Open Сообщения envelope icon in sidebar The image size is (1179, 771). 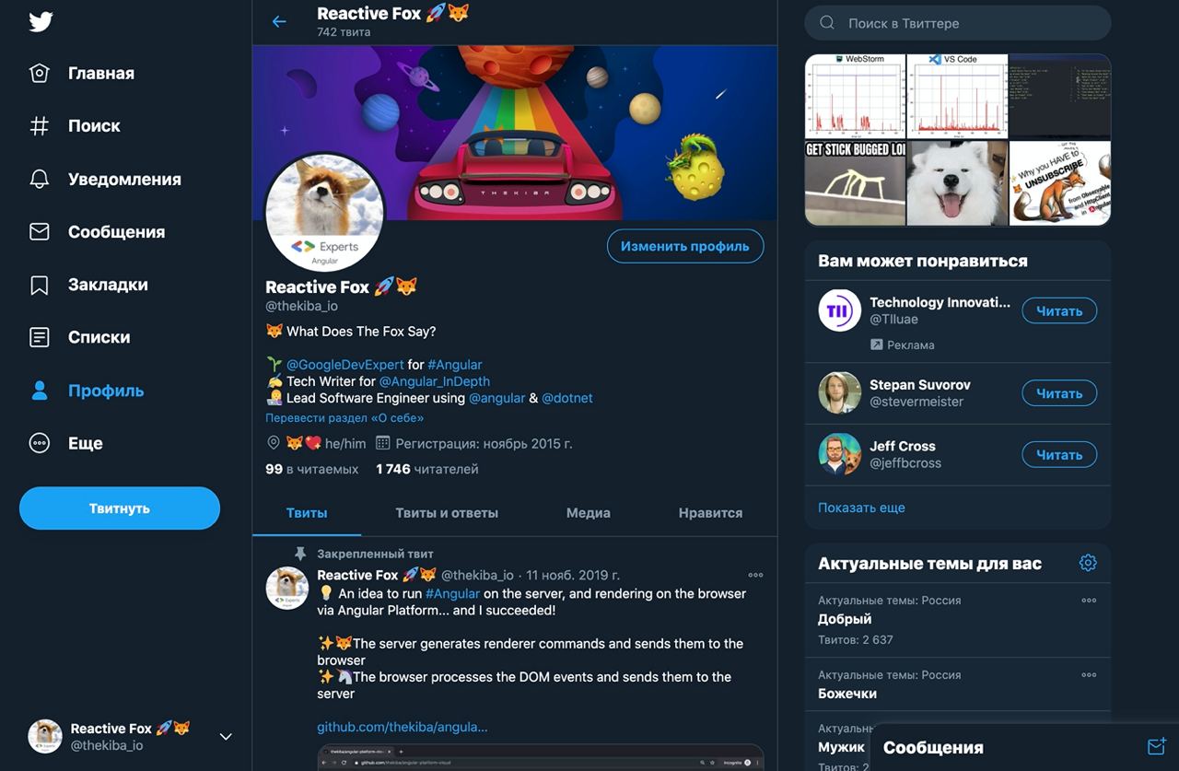click(x=40, y=232)
